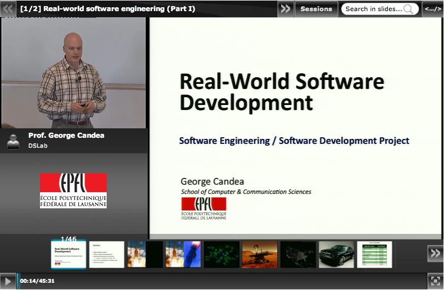Viewport: 444px width, 290px height.
Task: Click the speaker video panel
Action: [73, 73]
